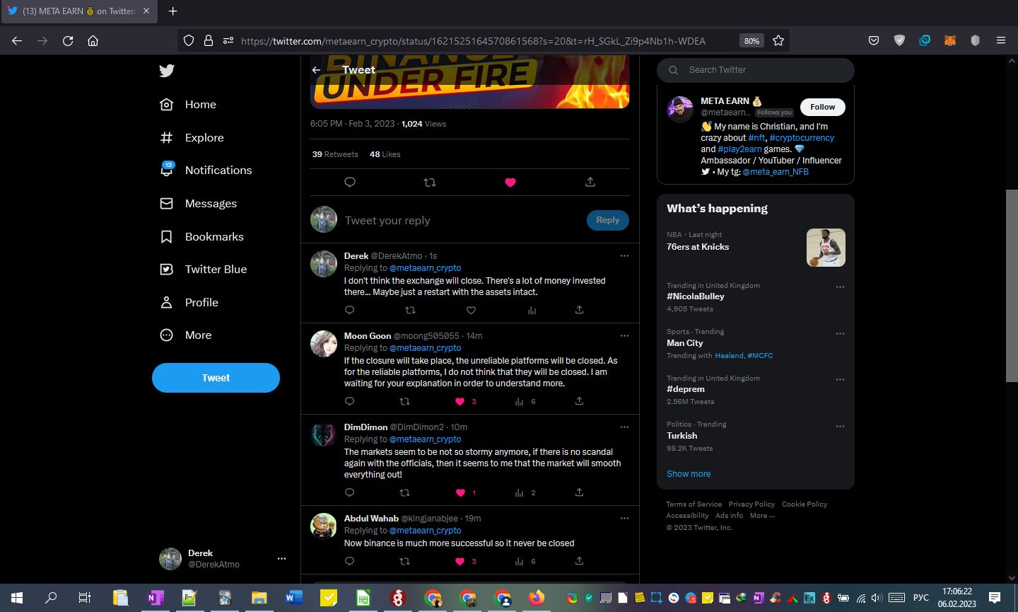Click the 80% zoom indicator
The image size is (1018, 612).
point(751,41)
